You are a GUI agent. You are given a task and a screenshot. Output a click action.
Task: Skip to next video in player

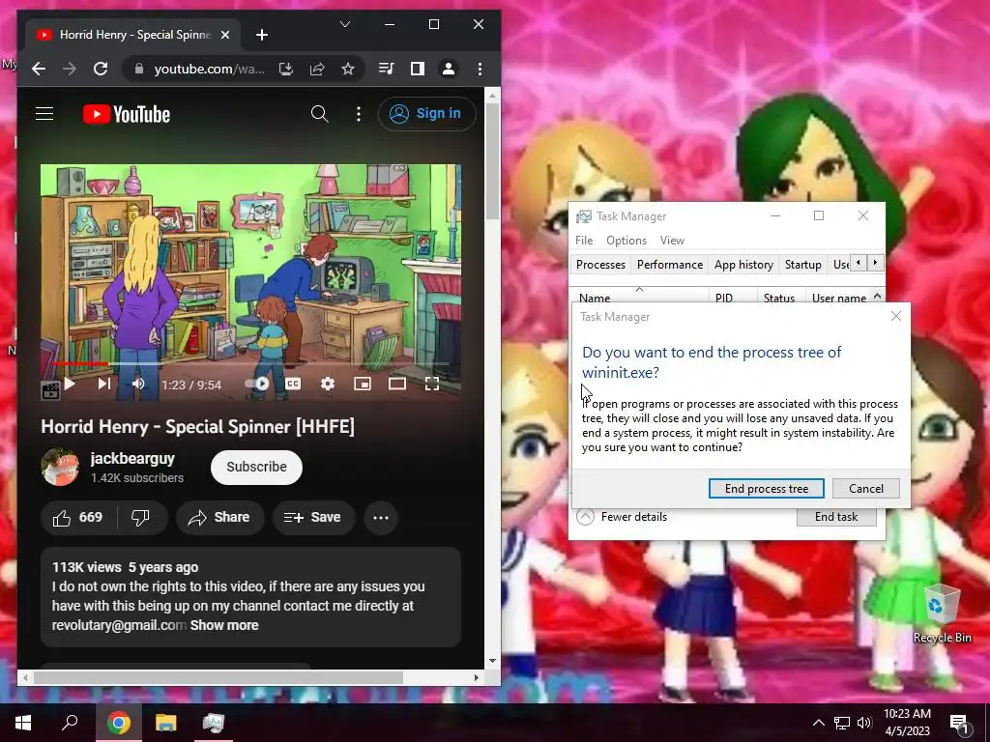(x=104, y=384)
